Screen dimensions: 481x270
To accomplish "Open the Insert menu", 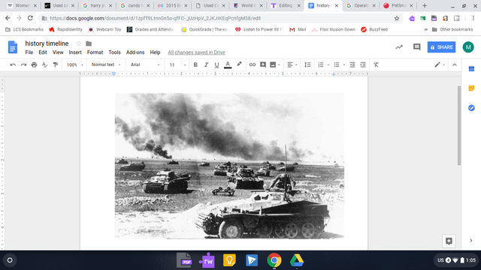I will [75, 52].
